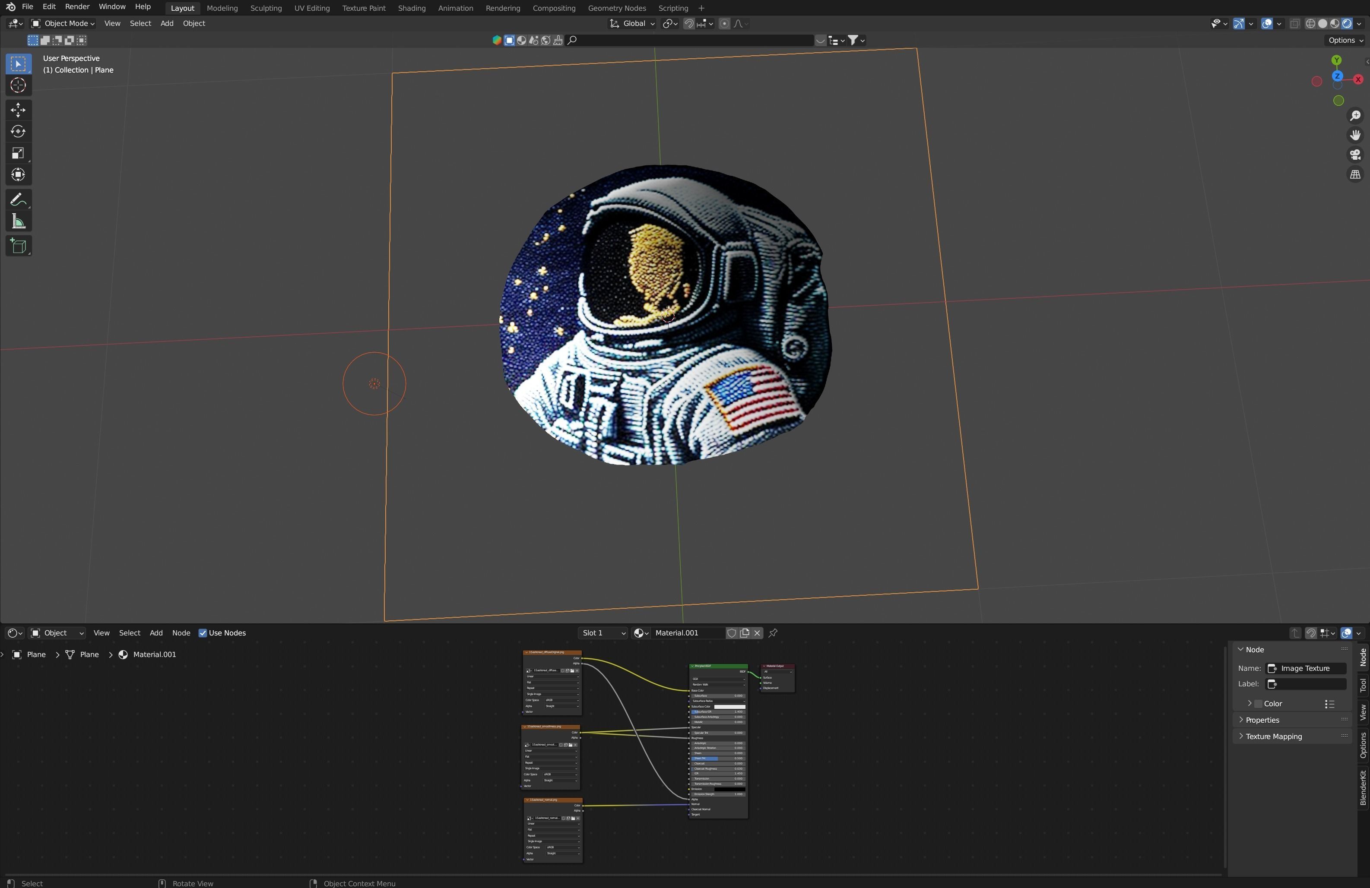
Task: Unlink Material.001 with the X icon
Action: [757, 633]
